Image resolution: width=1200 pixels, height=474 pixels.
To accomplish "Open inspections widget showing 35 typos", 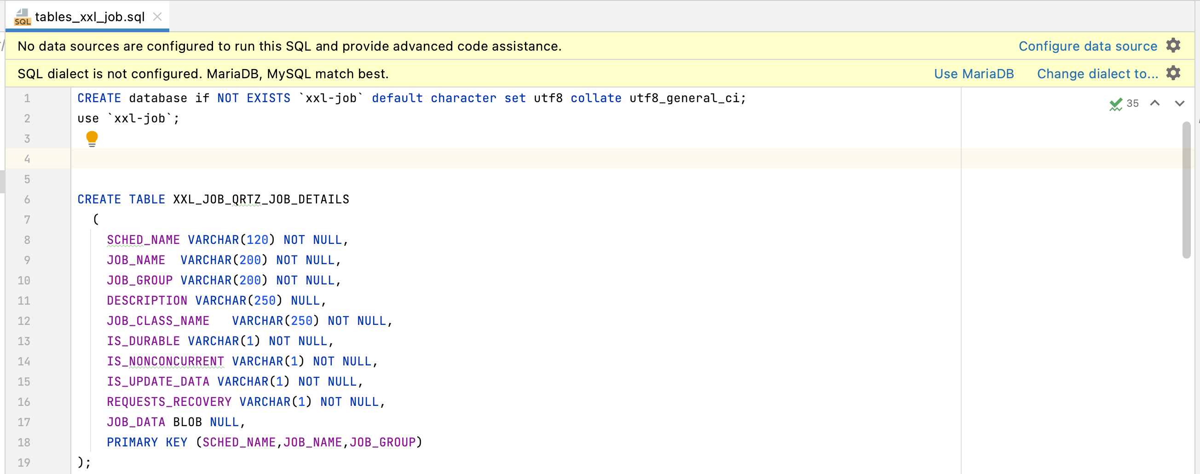I will click(x=1124, y=104).
